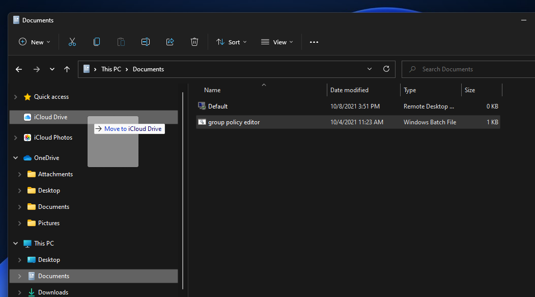The width and height of the screenshot is (535, 297).
Task: Open the See more ellipsis menu
Action: tap(314, 42)
